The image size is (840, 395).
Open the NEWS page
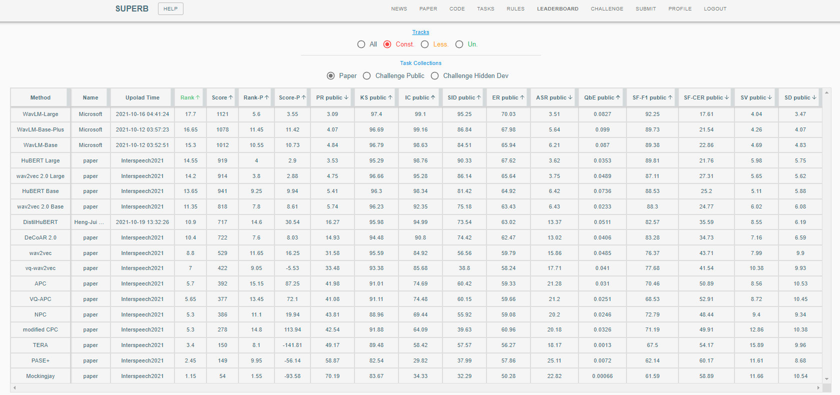399,9
